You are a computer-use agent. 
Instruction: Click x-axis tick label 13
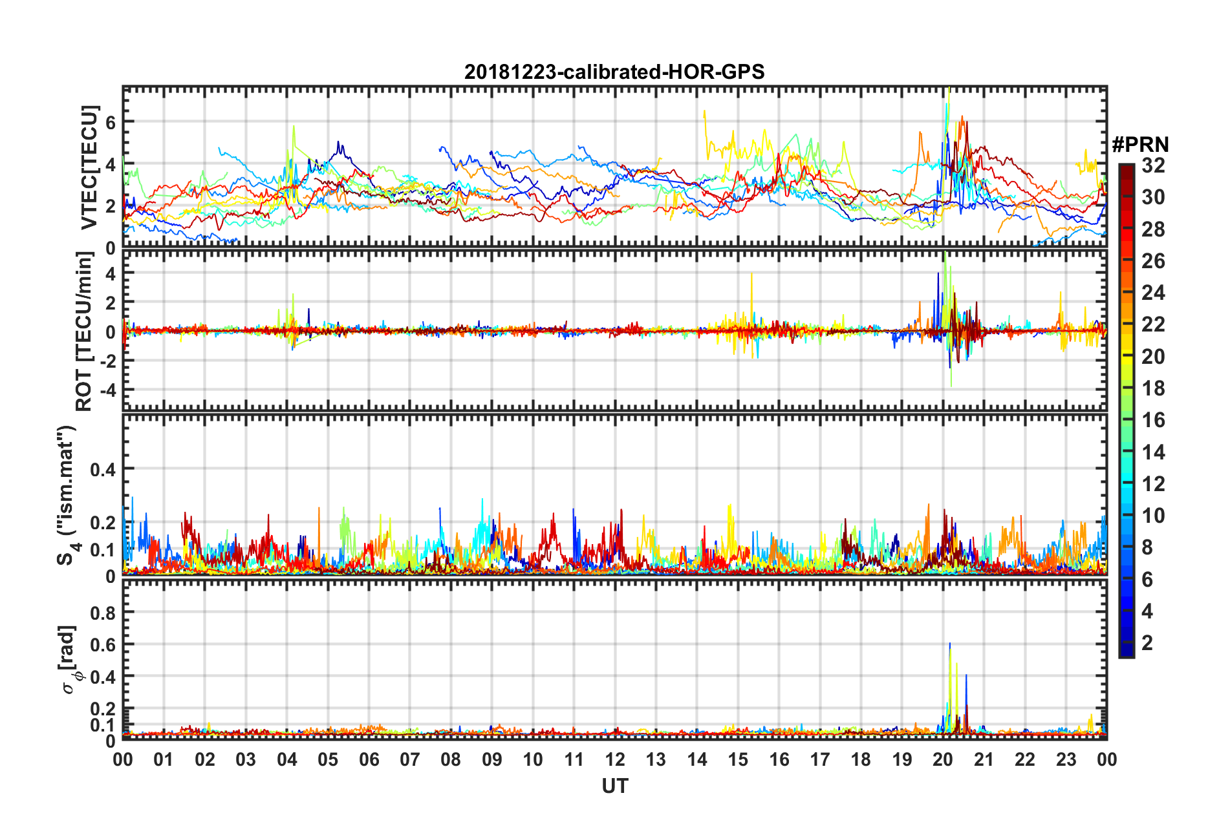(x=656, y=759)
